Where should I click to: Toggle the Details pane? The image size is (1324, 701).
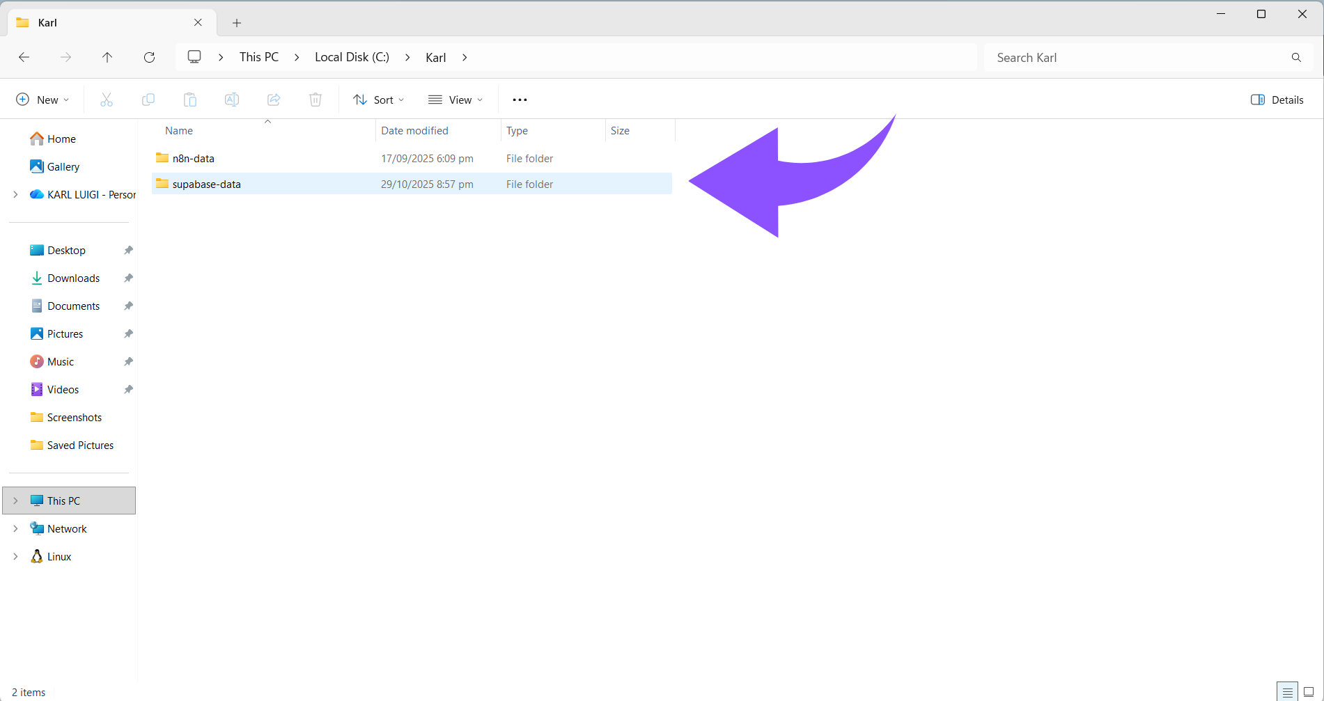click(x=1277, y=100)
